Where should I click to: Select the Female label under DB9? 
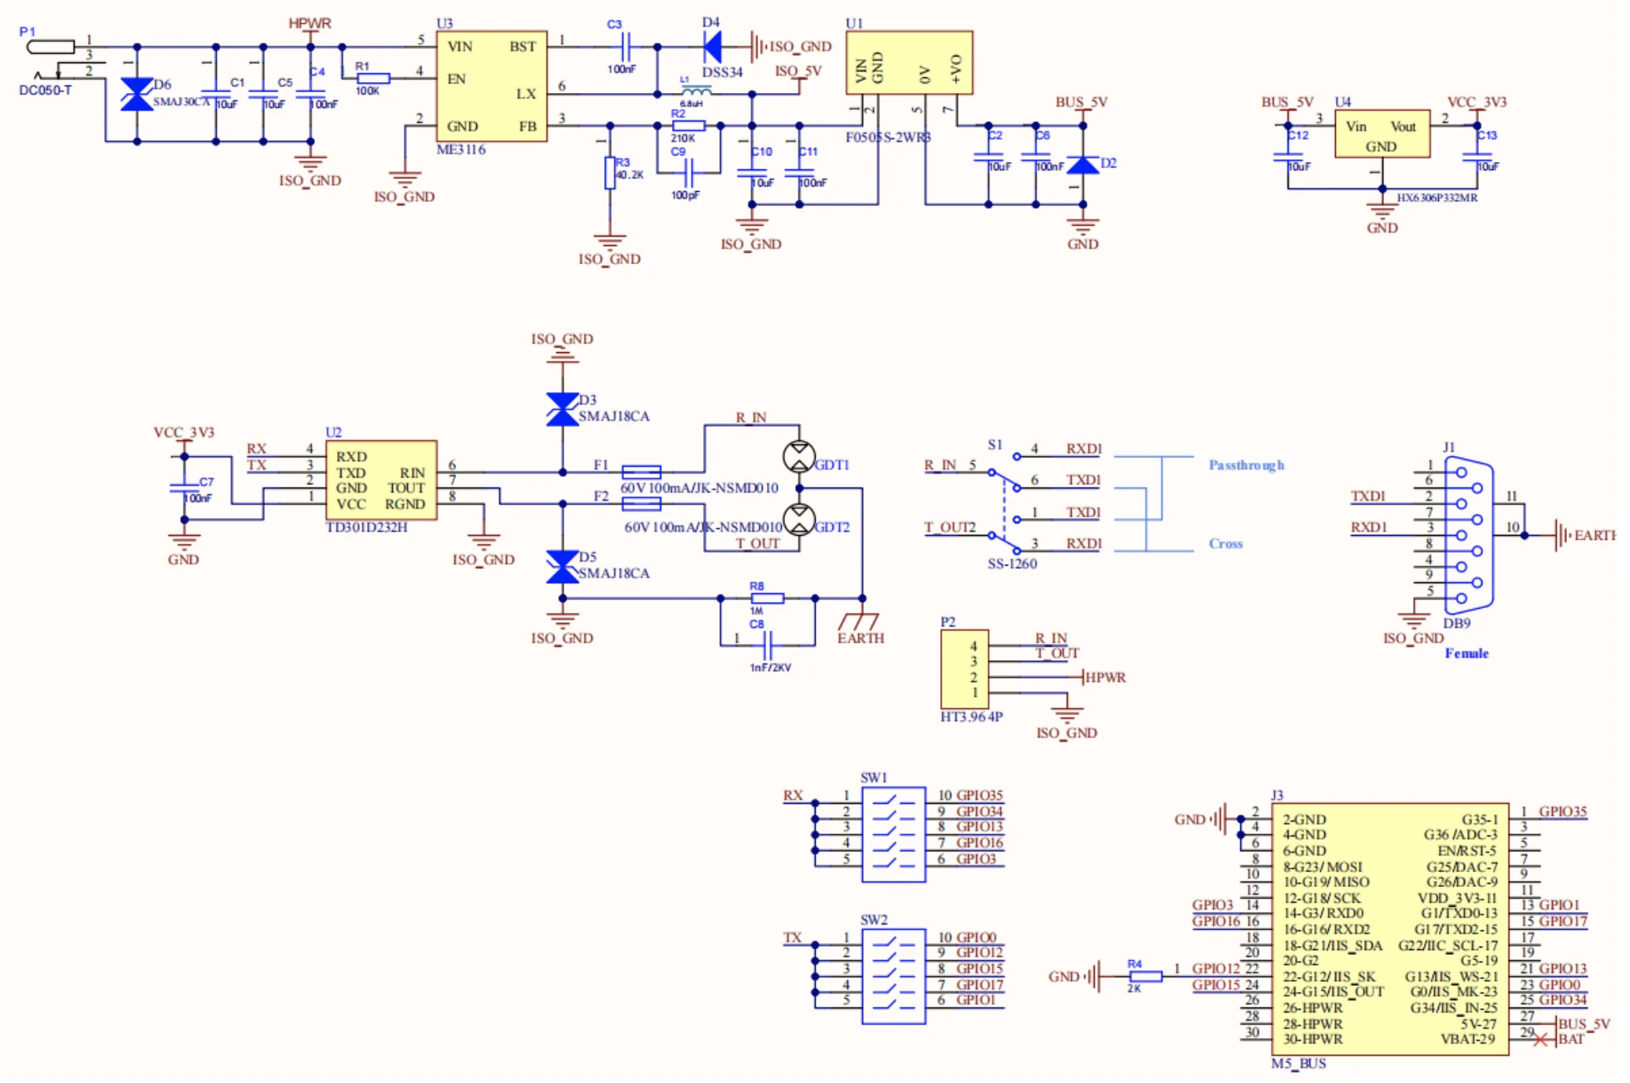(x=1466, y=654)
